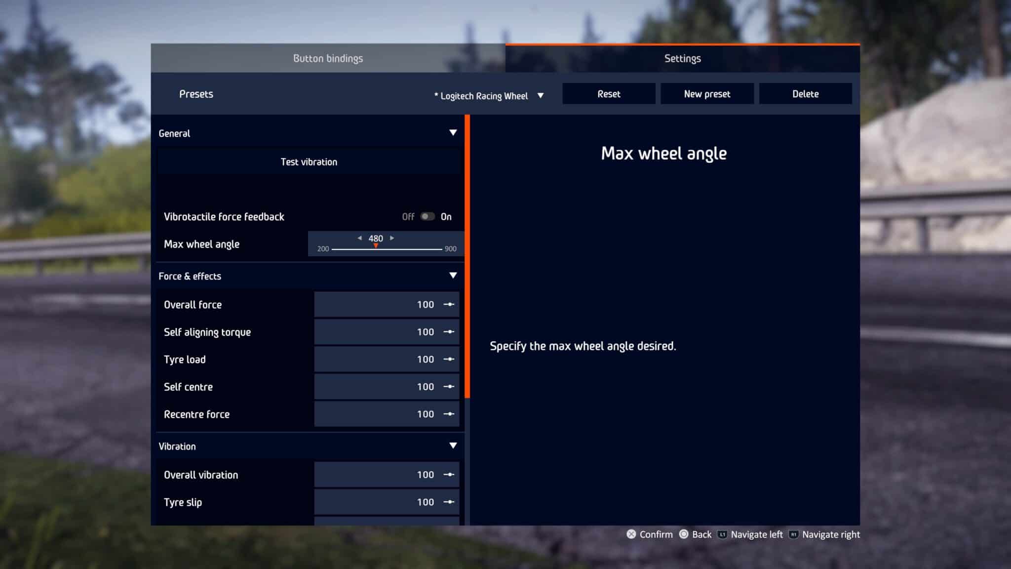Select the Settings tab
This screenshot has height=569, width=1011.
(x=682, y=58)
